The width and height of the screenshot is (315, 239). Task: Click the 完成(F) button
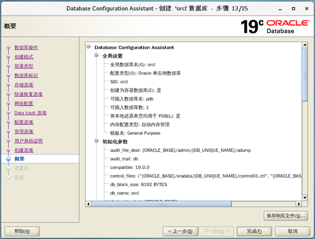click(x=254, y=232)
